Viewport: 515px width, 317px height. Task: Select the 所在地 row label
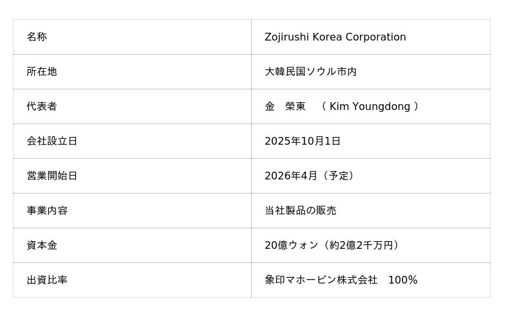(42, 72)
